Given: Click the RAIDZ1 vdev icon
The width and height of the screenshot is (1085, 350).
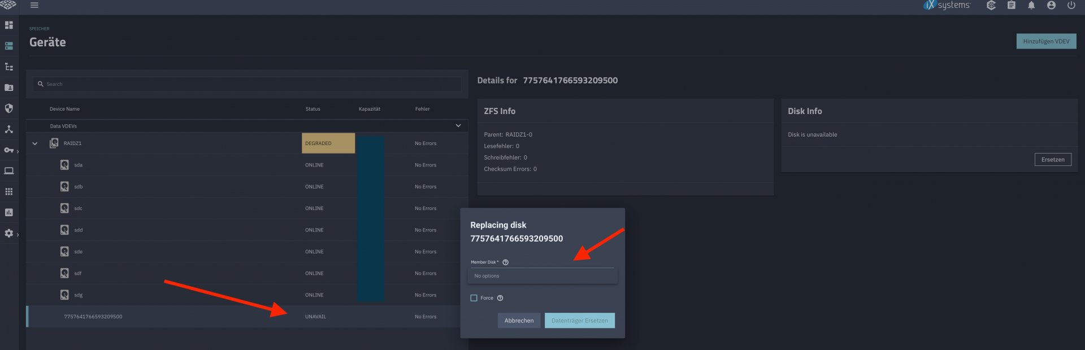Looking at the screenshot, I should tap(54, 143).
